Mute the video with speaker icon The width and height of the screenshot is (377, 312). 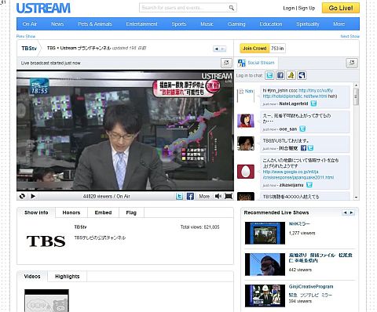(218, 196)
